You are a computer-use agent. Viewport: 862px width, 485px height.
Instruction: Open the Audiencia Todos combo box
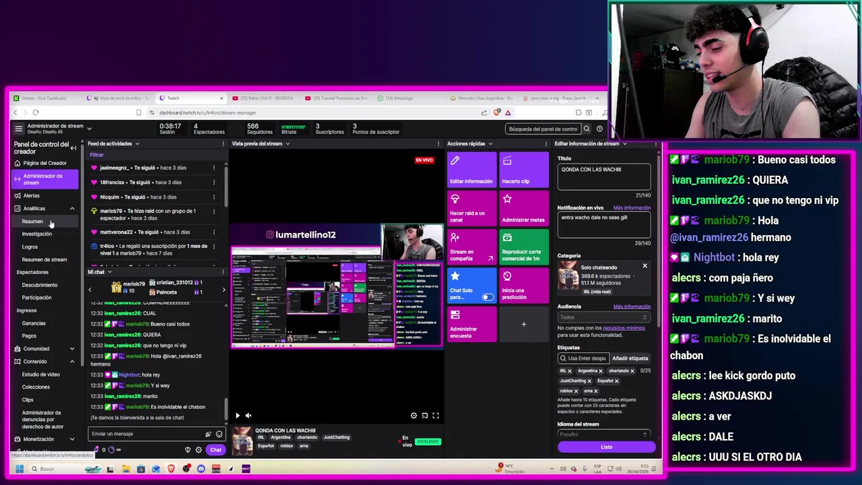(x=603, y=317)
